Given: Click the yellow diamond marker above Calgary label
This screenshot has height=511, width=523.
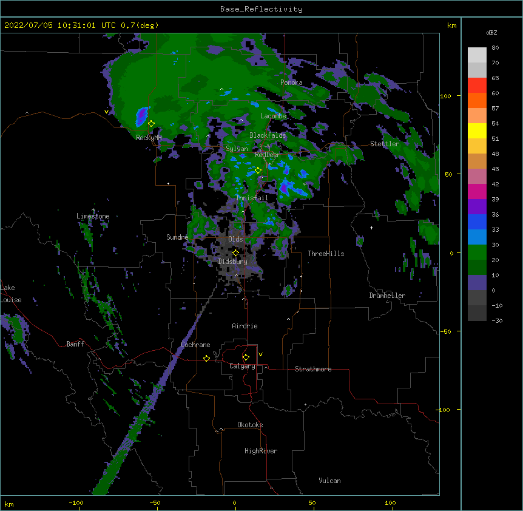Looking at the screenshot, I should (x=246, y=357).
